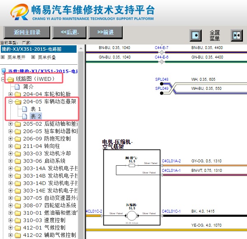Select 310-03 速度控制 entry
Screen dimensions: 247x239
pos(44,220)
